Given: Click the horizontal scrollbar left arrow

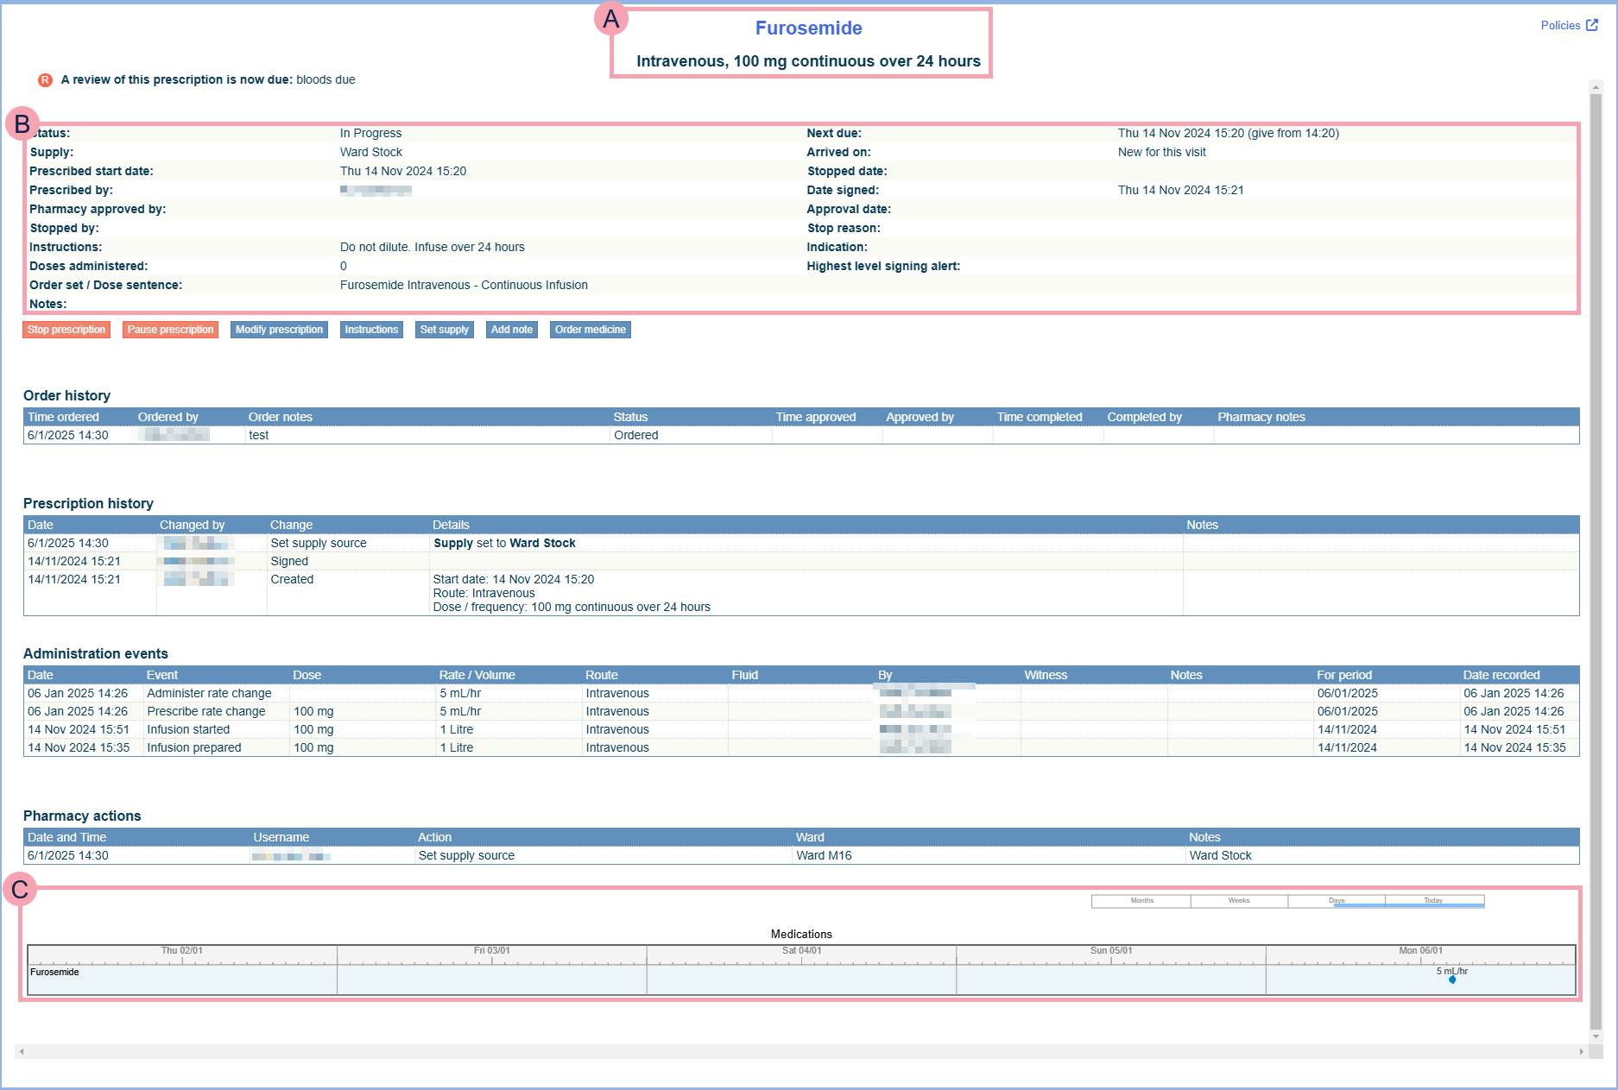Looking at the screenshot, I should point(22,1051).
